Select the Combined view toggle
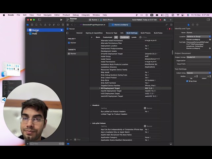The image size is (212, 159). tap(125, 37)
